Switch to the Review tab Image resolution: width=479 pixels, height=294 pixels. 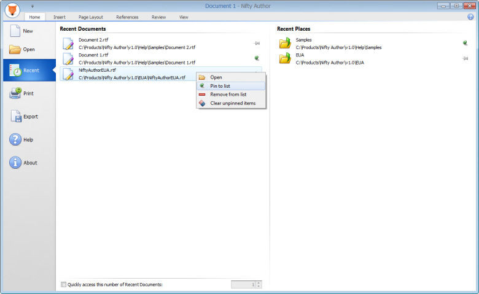click(158, 17)
